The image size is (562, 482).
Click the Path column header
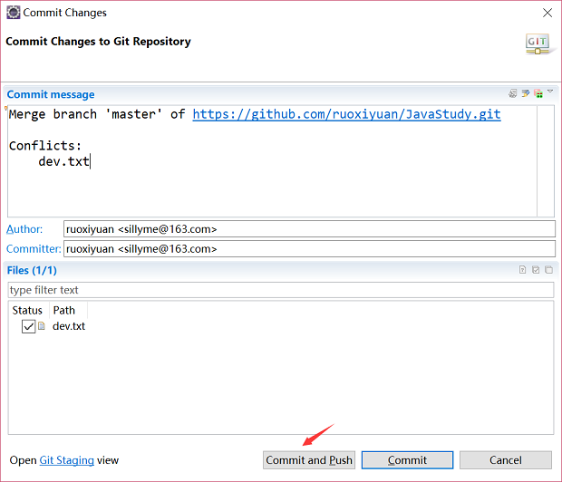(x=64, y=310)
